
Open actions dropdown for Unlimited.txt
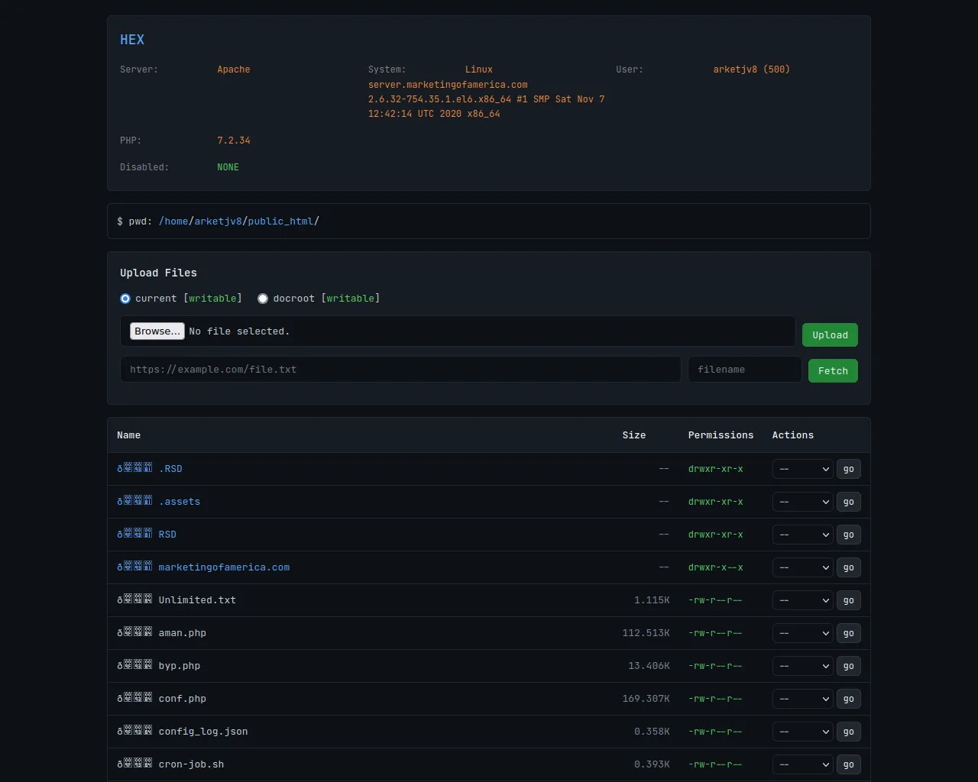[802, 600]
